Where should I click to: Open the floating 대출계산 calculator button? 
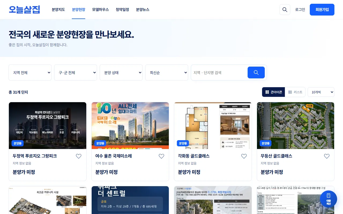(x=329, y=199)
